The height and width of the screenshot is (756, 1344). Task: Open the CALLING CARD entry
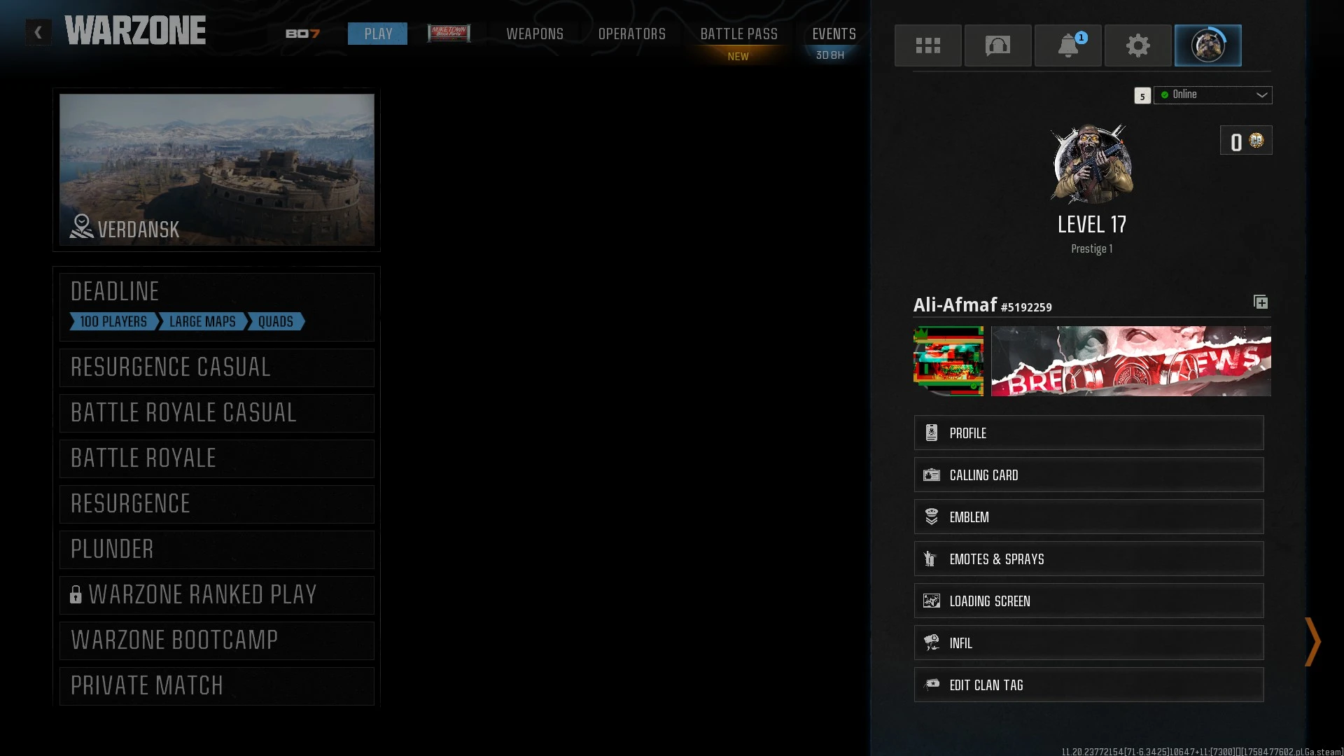(1088, 475)
